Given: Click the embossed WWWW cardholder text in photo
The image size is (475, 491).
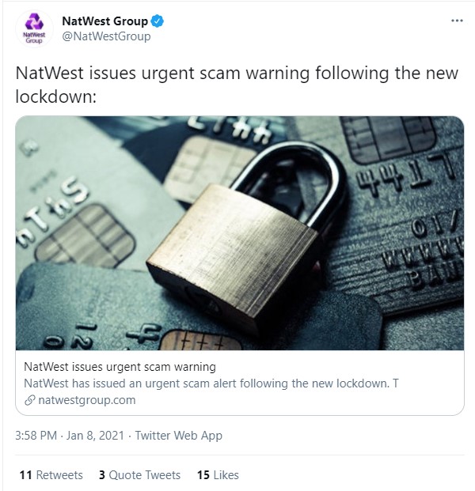Looking at the screenshot, I should [424, 253].
